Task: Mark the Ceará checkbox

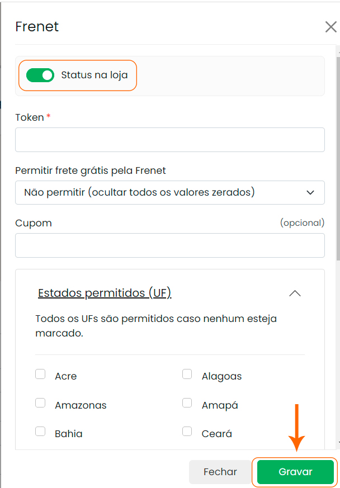Action: coord(187,432)
